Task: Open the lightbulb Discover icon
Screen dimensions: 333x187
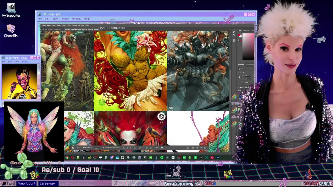Action: 201,148
